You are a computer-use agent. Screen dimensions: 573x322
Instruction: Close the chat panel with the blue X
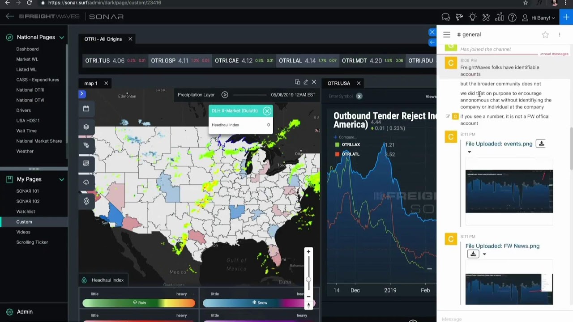tap(432, 32)
